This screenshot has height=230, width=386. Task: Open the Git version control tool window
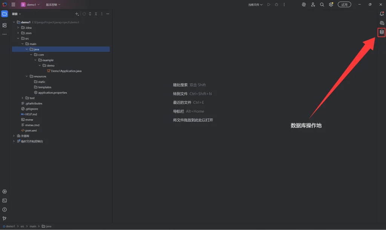click(x=5, y=218)
